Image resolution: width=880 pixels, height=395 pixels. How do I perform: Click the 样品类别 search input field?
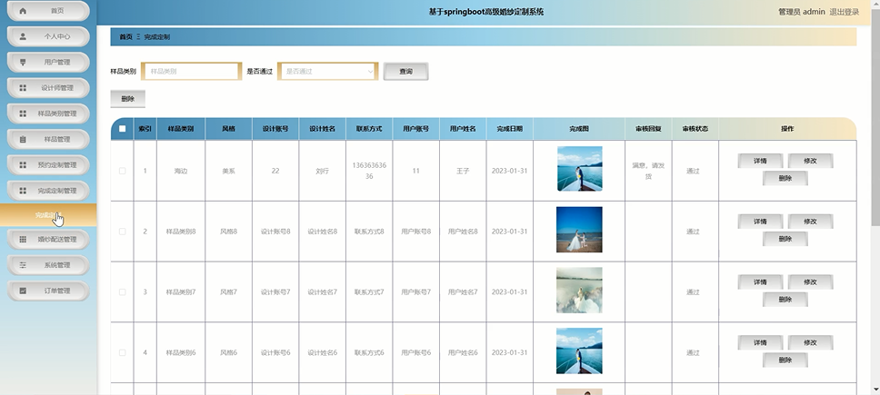192,71
